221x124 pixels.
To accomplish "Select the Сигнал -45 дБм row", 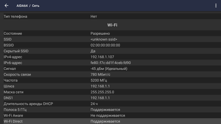I will pyautogui.click(x=110, y=69).
